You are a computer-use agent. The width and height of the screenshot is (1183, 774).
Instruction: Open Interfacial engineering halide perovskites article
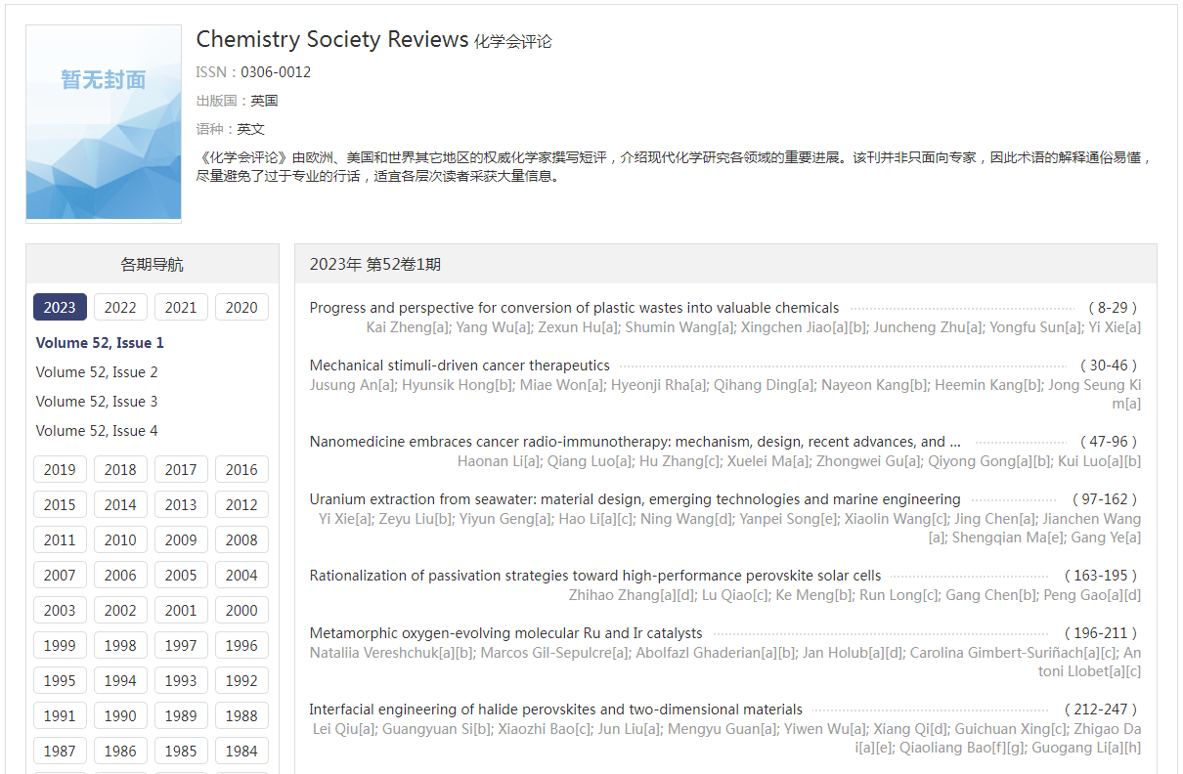(555, 709)
